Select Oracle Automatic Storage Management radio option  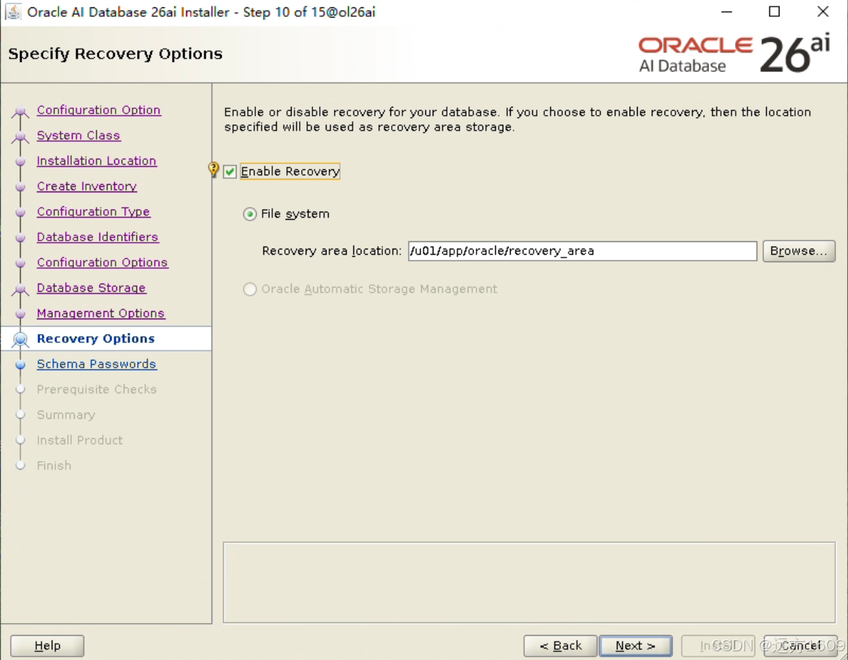coord(250,289)
